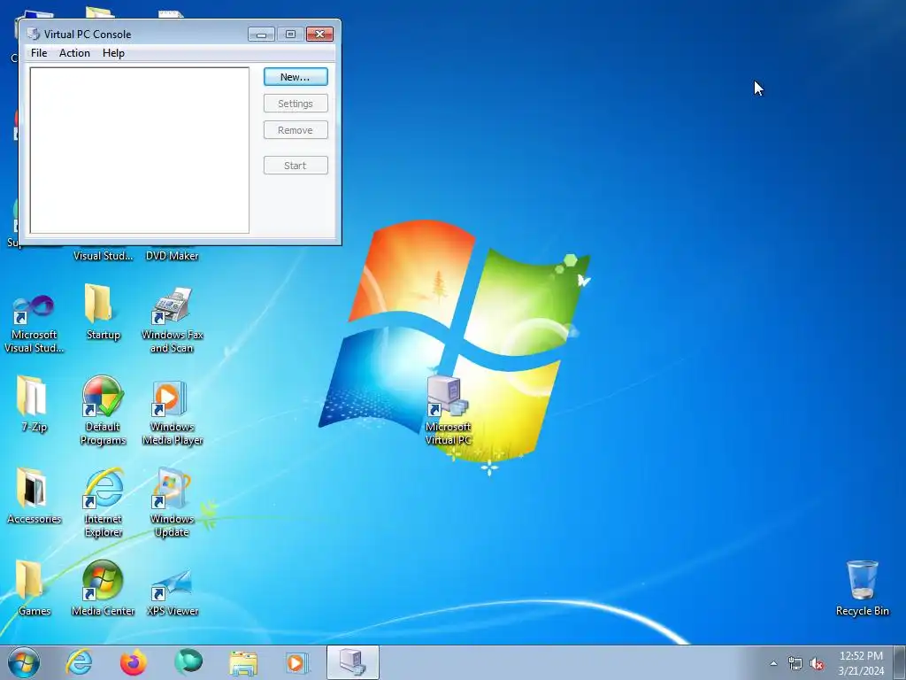Select the Windows Media Player desktop icon
The height and width of the screenshot is (680, 906).
173,413
